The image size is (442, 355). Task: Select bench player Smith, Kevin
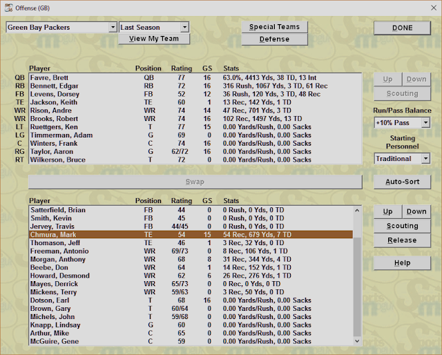tap(191, 218)
